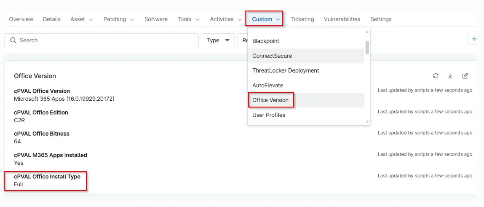
Task: Click the download icon in Office Version card
Action: tap(450, 76)
